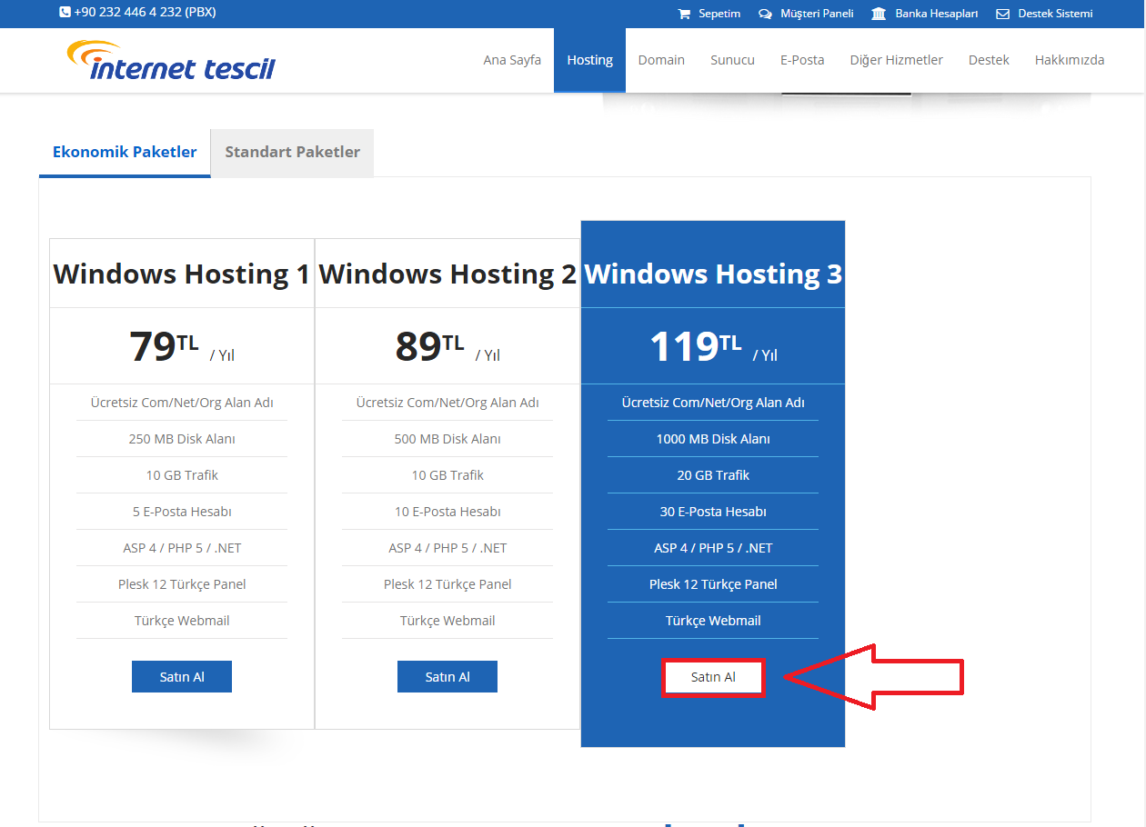Open the E-Posta menu item
Screen dimensions: 1146x827
pyautogui.click(x=802, y=60)
